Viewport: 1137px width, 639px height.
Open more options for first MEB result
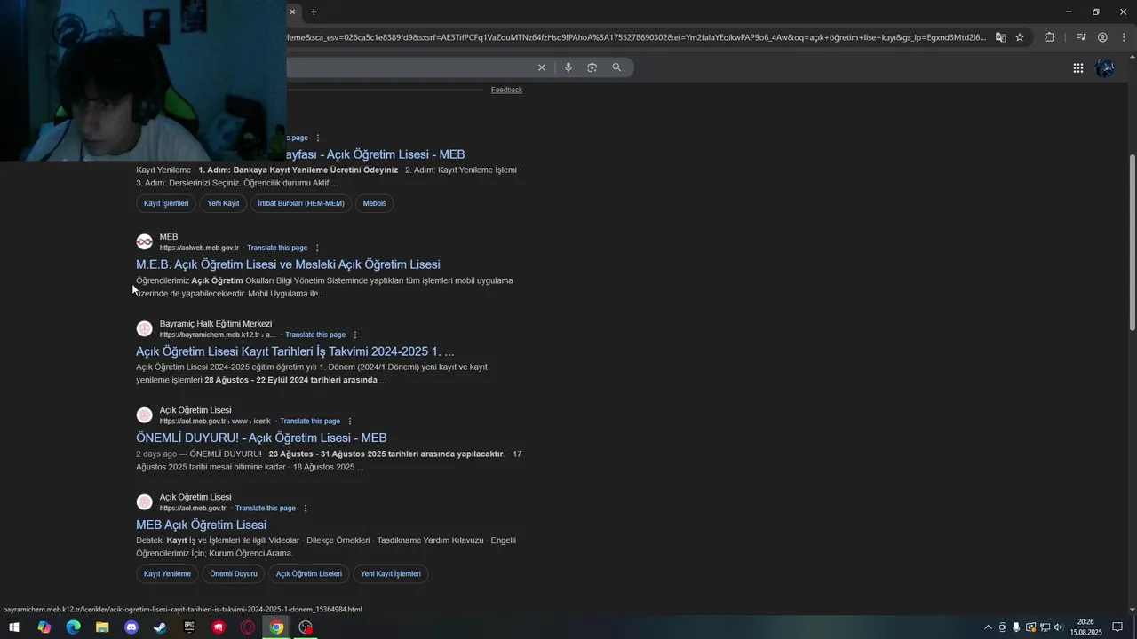click(318, 138)
